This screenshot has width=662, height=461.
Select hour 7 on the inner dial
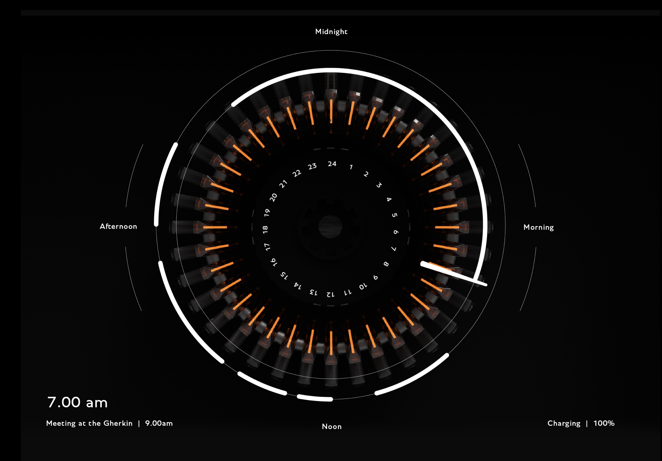click(x=393, y=249)
